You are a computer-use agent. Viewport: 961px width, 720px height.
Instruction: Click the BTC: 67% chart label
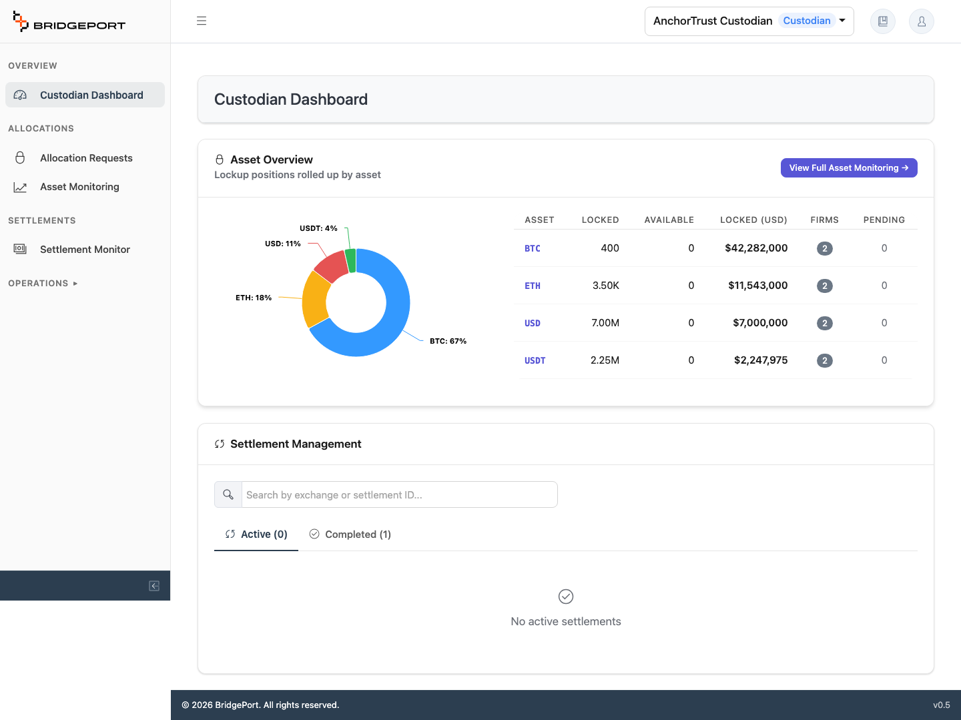[x=448, y=341]
